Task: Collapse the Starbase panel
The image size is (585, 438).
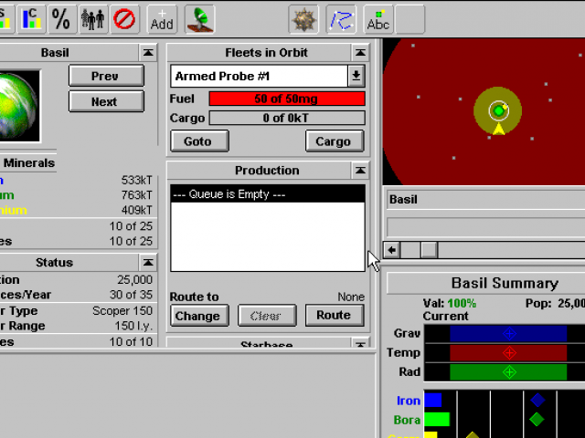Action: click(360, 343)
